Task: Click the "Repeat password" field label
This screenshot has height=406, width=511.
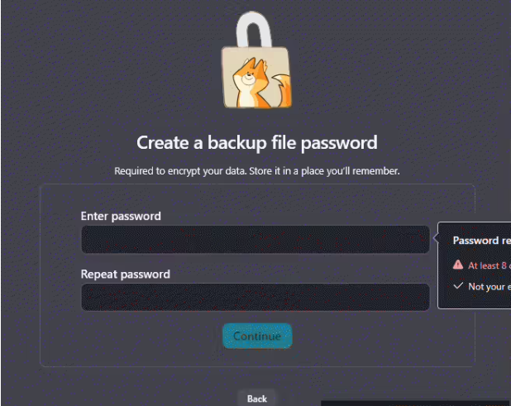Action: [x=125, y=274]
